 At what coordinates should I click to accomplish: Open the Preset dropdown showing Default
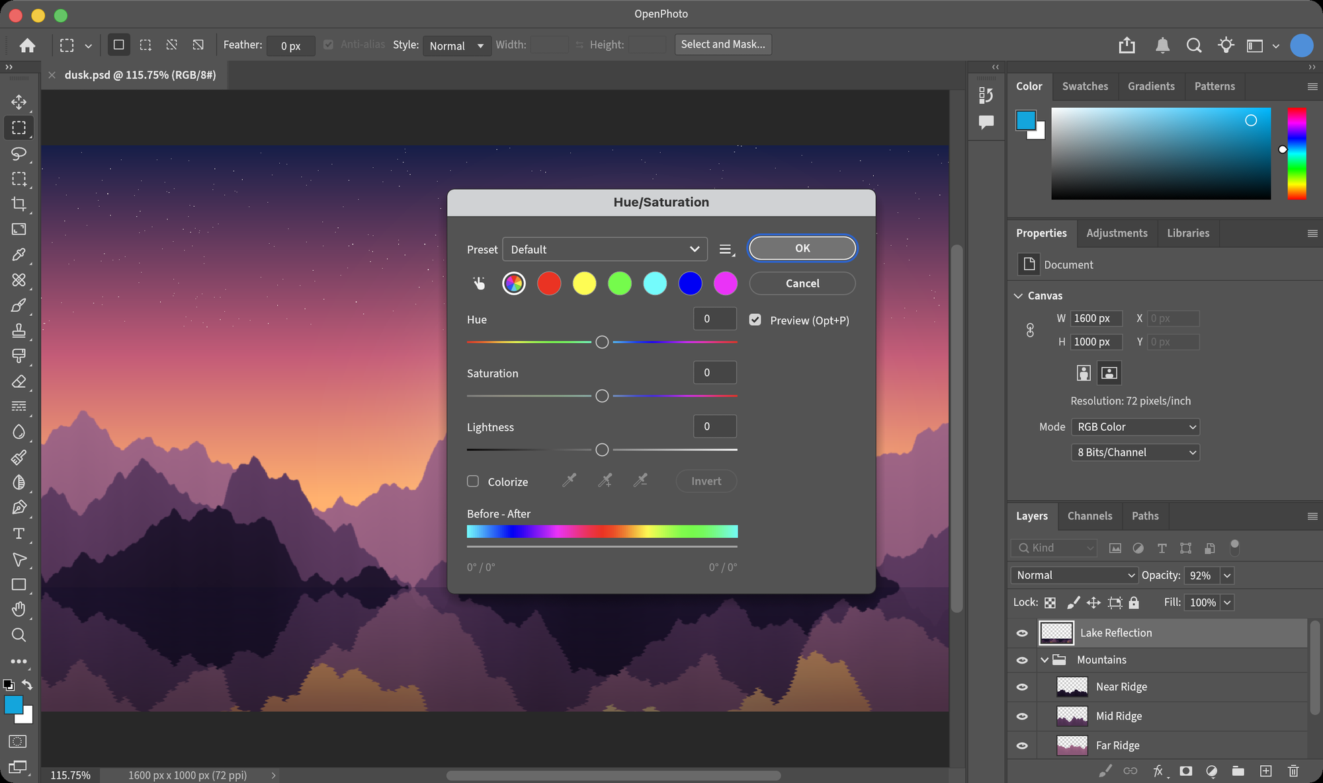[x=605, y=249]
